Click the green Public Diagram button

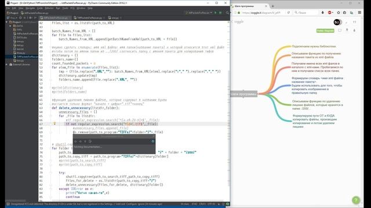(x=325, y=31)
